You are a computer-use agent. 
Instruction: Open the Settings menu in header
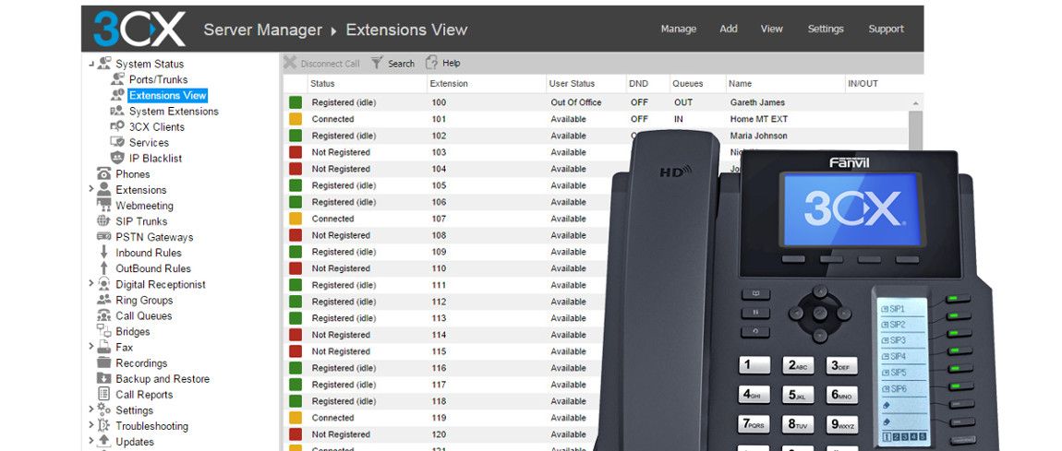825,30
